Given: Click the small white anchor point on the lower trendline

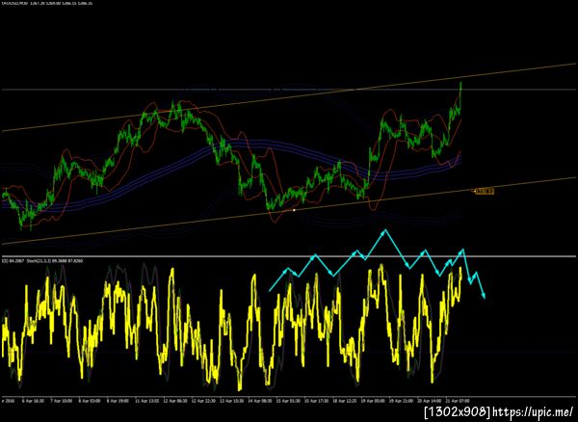Looking at the screenshot, I should (294, 210).
